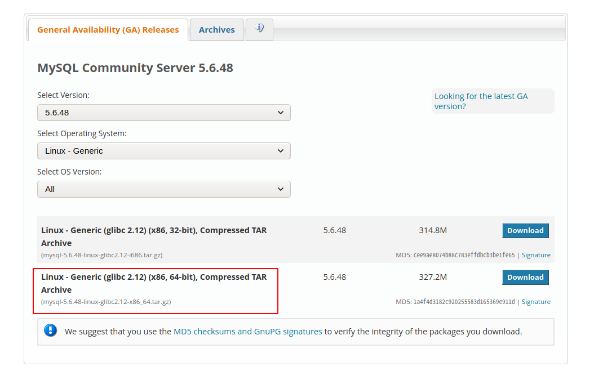The height and width of the screenshot is (371, 594).
Task: Click the MySQL Community Server 5.6.48 heading
Action: tap(135, 68)
